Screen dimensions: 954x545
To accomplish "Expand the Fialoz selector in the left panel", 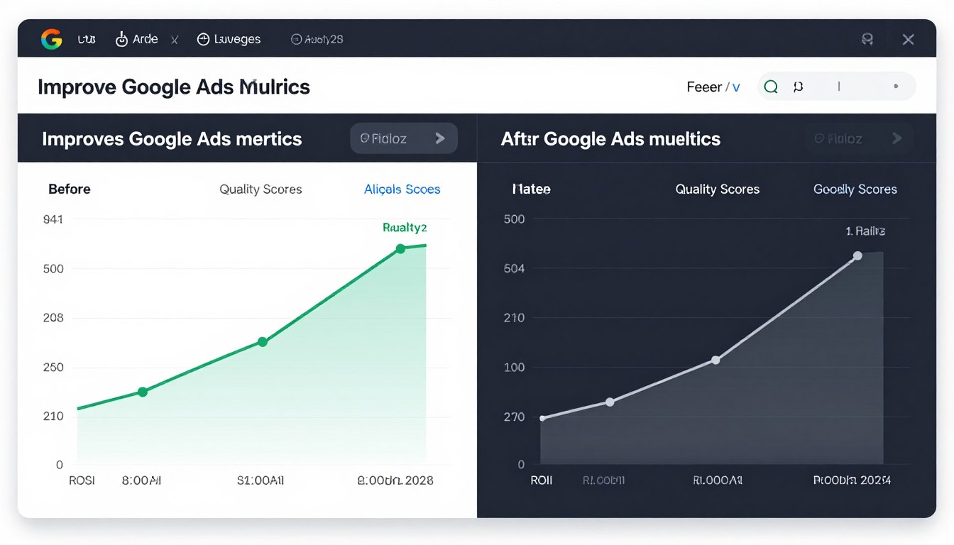I will coord(403,138).
